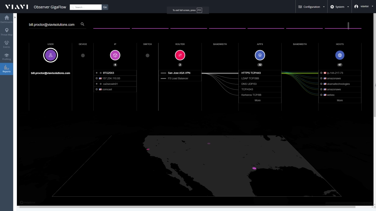
Task: Click the top search field
Action: click(86, 7)
